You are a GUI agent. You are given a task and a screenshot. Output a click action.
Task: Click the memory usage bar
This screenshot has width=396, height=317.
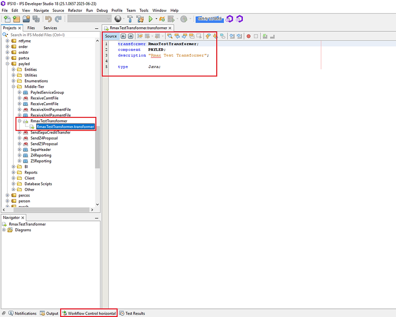(x=209, y=19)
